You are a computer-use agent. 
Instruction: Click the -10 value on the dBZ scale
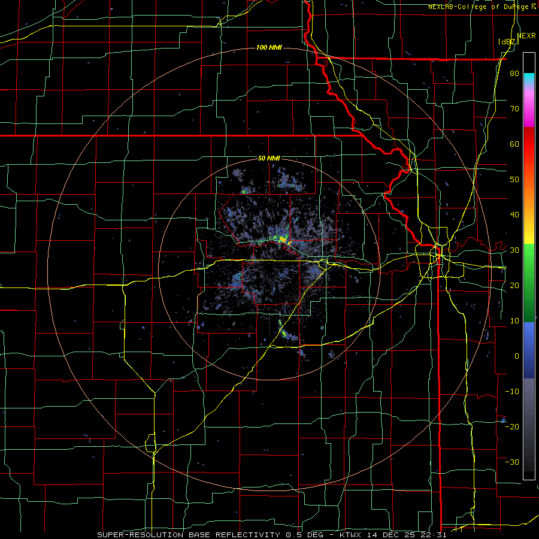click(x=512, y=392)
